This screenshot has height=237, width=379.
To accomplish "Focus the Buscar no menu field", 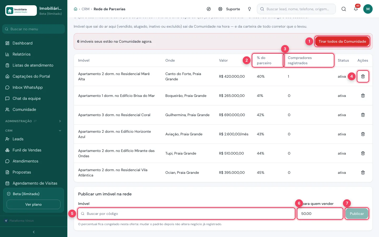I will coord(33,29).
